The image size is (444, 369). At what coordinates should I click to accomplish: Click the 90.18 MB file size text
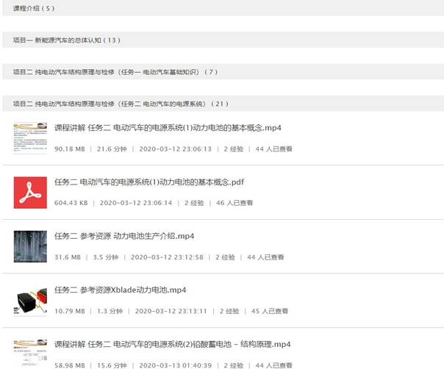point(69,148)
